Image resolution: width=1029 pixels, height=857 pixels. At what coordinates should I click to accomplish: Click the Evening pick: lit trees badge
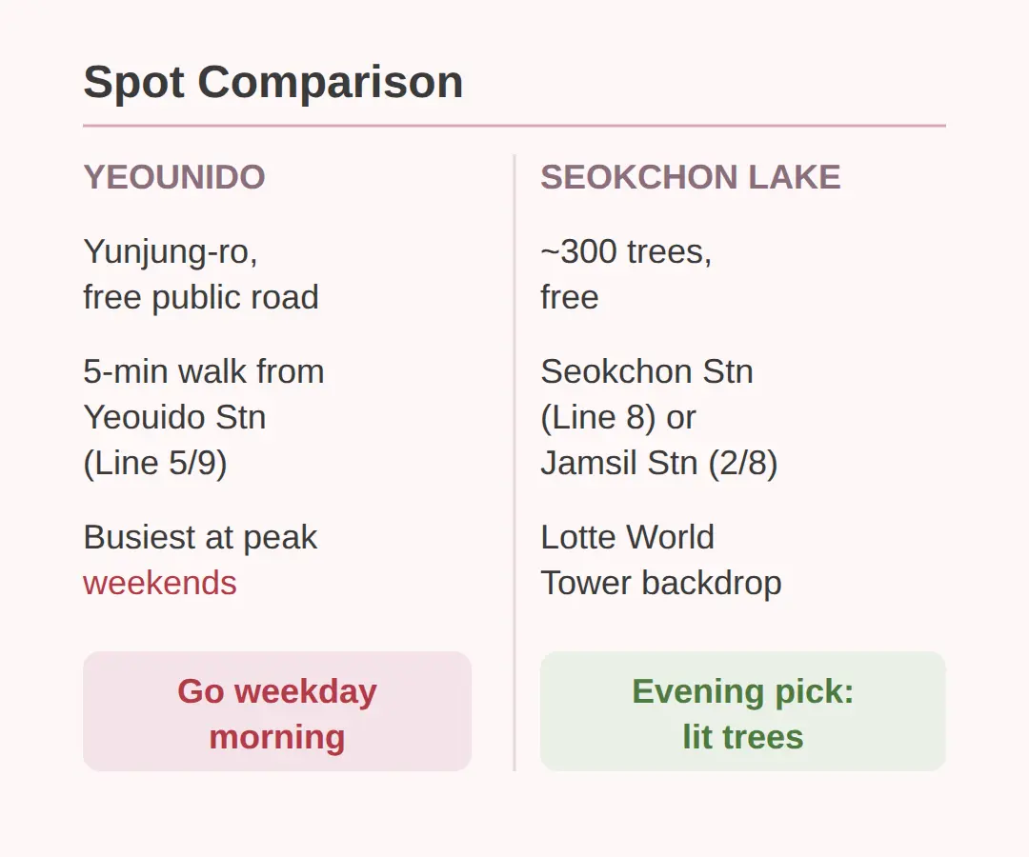743,711
